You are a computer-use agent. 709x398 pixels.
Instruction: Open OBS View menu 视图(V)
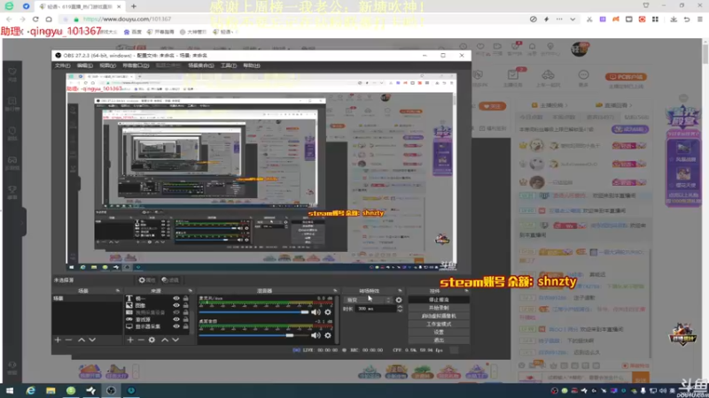click(107, 65)
